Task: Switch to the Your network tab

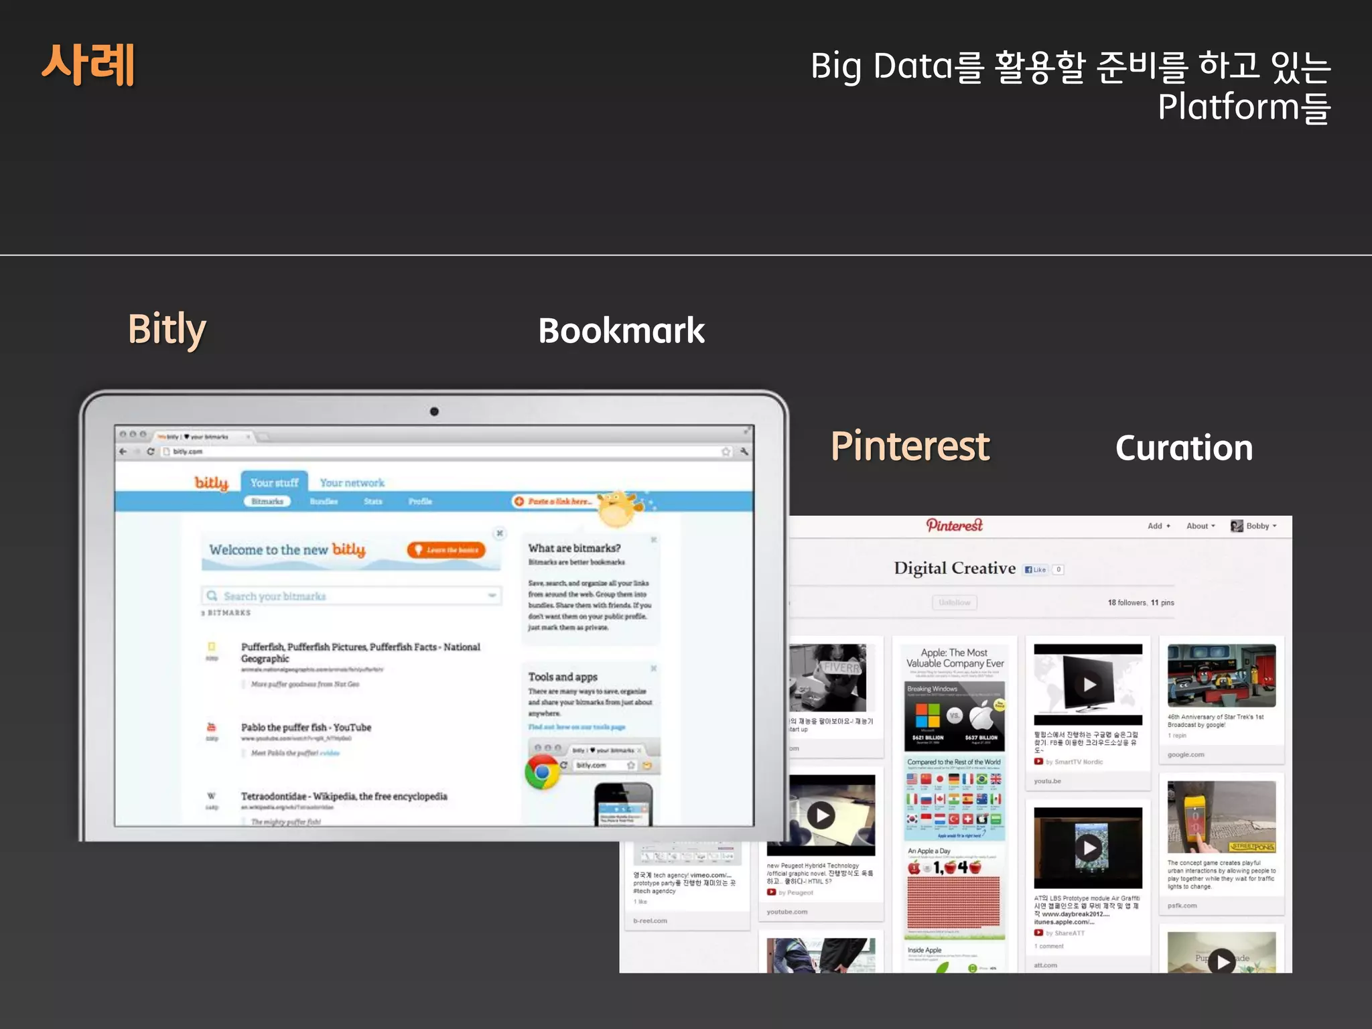Action: pyautogui.click(x=352, y=482)
